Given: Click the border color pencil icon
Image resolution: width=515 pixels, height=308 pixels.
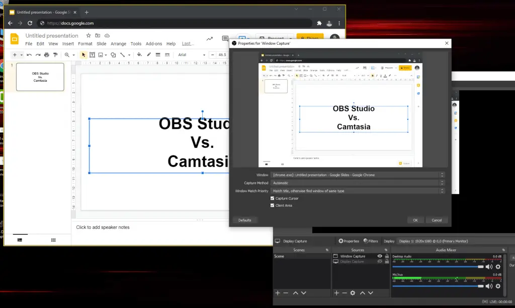Looking at the screenshot, I should pyautogui.click(x=149, y=55).
